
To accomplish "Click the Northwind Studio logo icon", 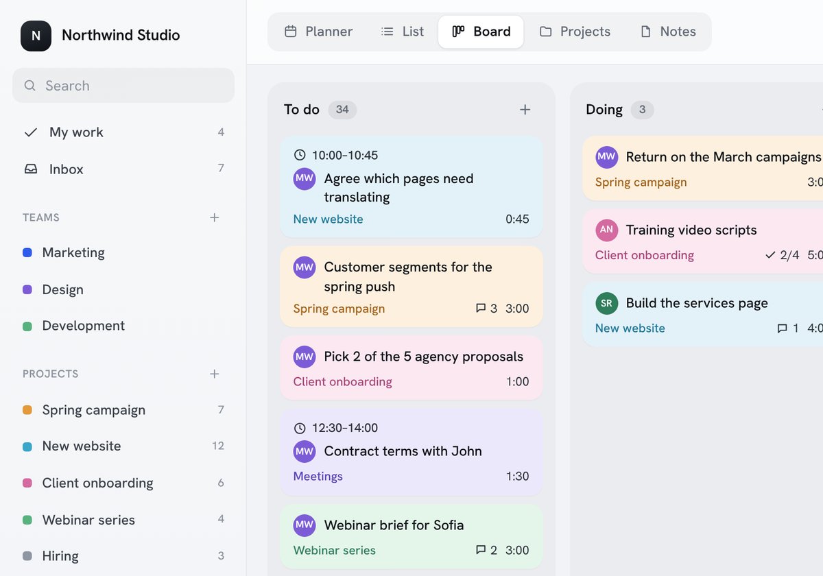I will click(36, 36).
